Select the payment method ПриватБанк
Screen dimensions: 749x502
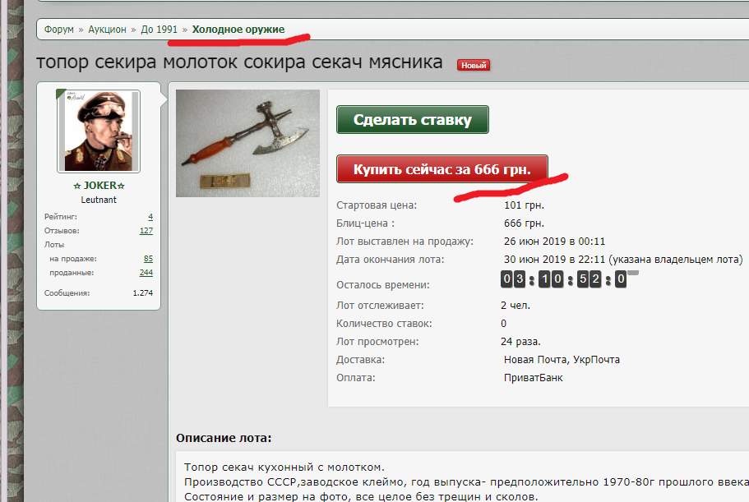tap(533, 378)
